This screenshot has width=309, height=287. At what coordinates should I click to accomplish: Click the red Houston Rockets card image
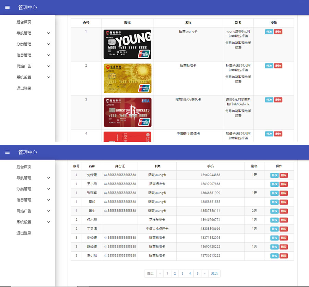tap(127, 112)
